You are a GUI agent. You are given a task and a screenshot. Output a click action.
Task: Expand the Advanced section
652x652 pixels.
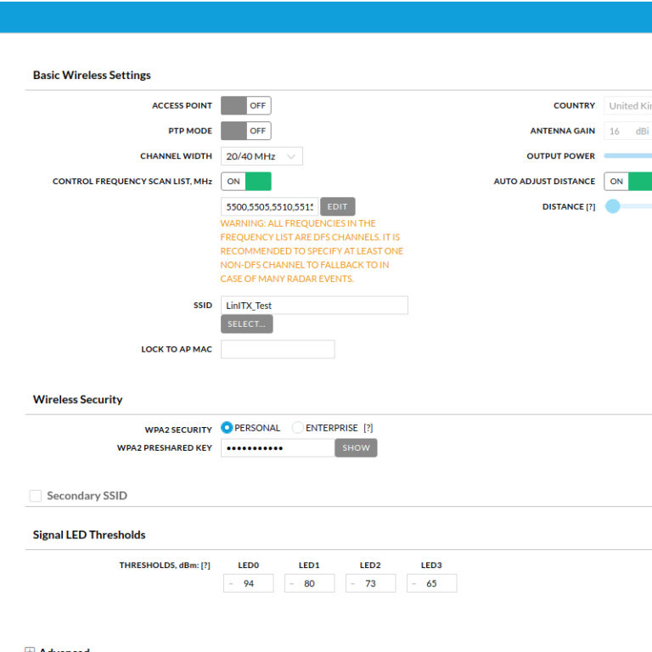[x=30, y=650]
